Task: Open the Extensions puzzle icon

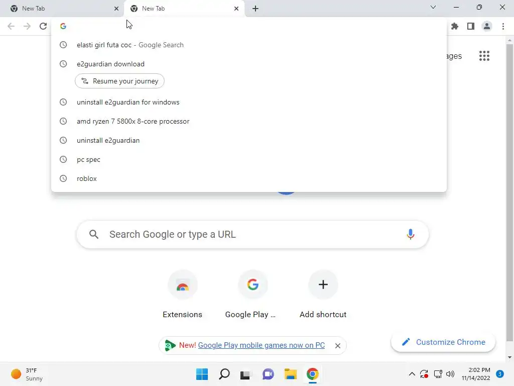Action: click(x=455, y=26)
